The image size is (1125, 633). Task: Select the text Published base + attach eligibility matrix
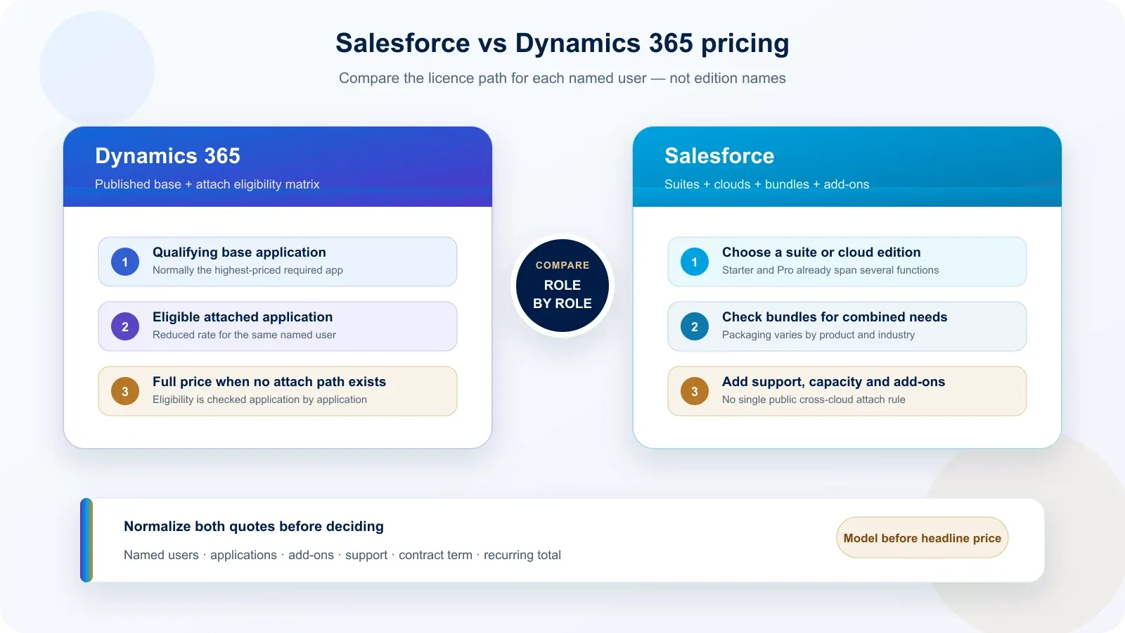207,184
